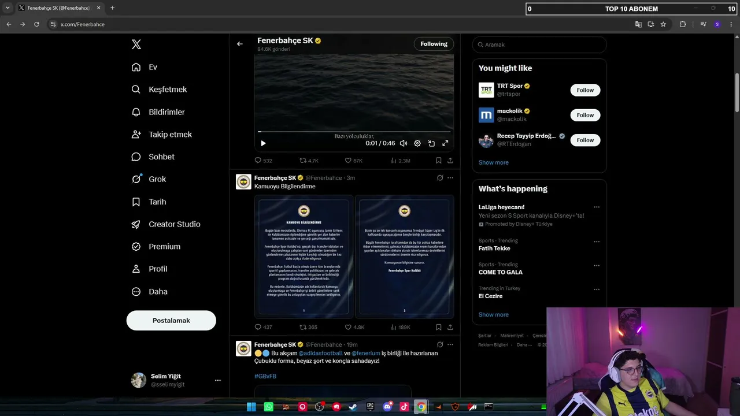Reply to post with 437 replies

[263, 327]
